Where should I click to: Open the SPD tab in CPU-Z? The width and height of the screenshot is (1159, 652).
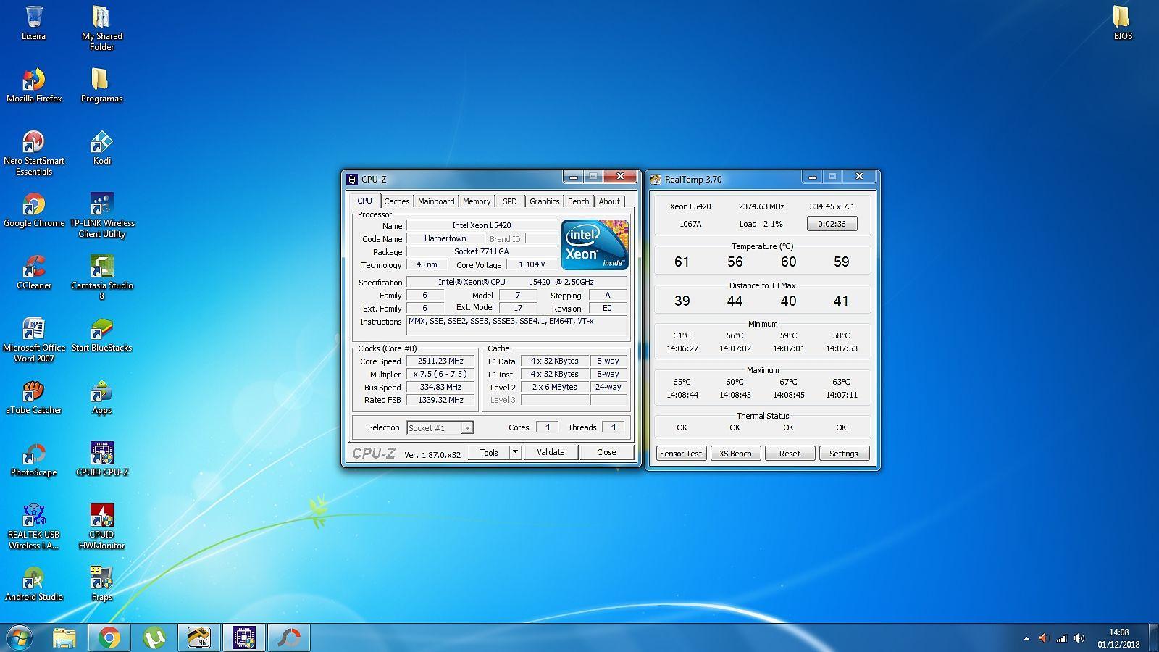pos(510,201)
